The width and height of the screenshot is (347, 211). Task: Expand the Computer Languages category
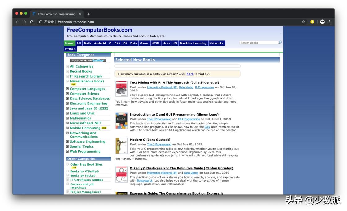(68, 89)
